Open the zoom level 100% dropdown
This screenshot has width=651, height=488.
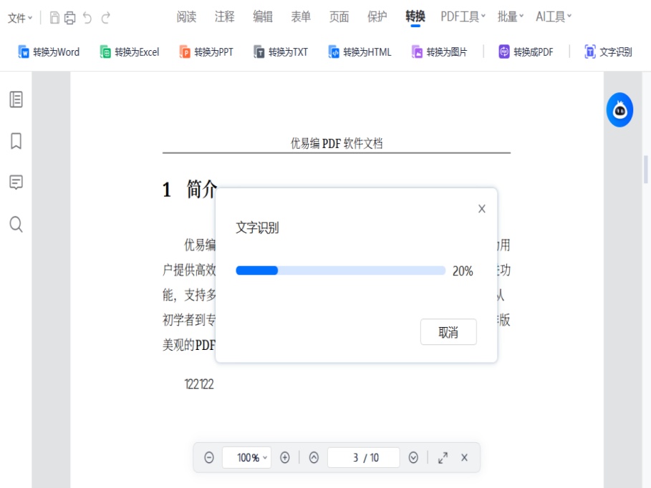click(x=246, y=457)
